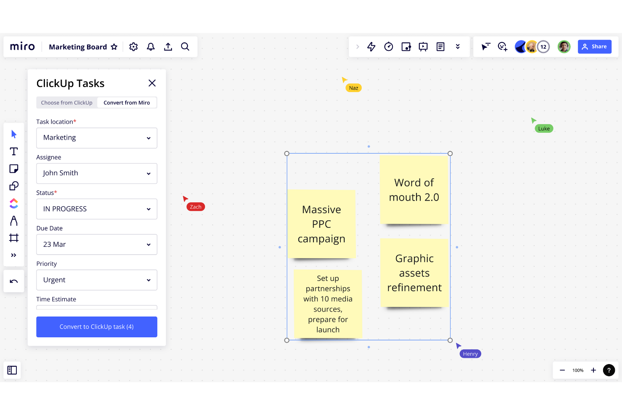Screen dimensions: 622x415
Task: Start the timer in top toolbar
Action: pos(389,47)
